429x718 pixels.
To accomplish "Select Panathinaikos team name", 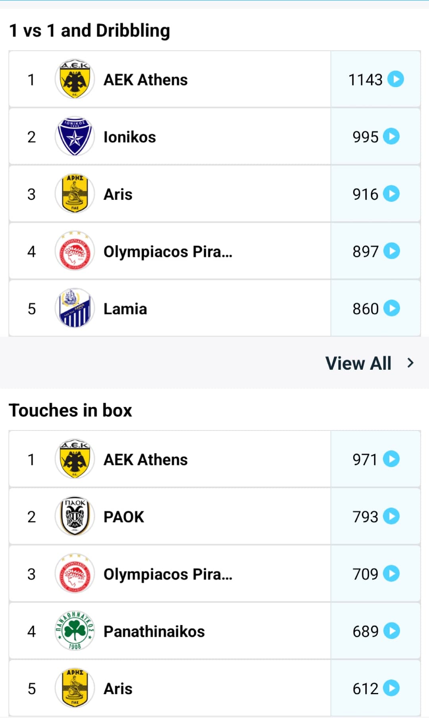I will tap(154, 631).
